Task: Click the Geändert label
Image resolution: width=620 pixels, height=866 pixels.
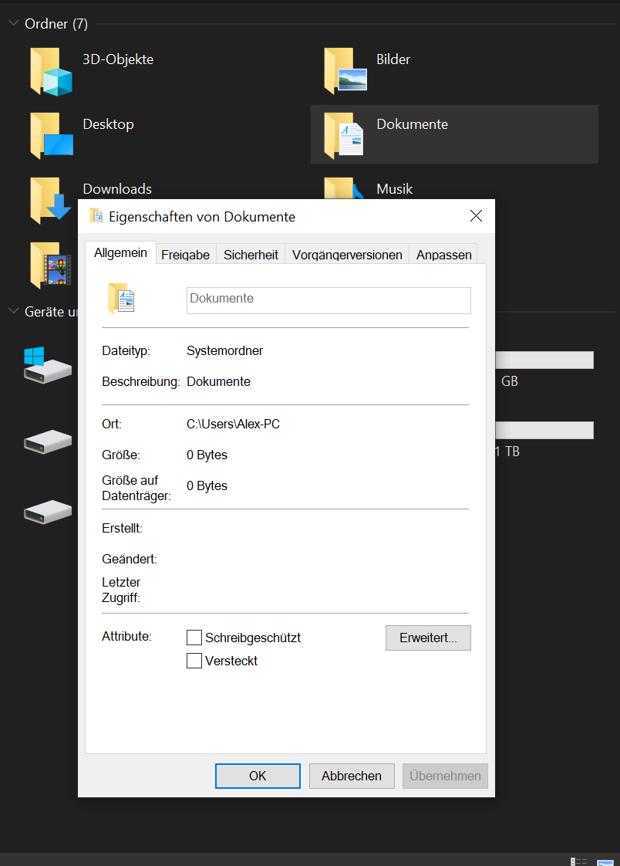Action: click(x=130, y=559)
